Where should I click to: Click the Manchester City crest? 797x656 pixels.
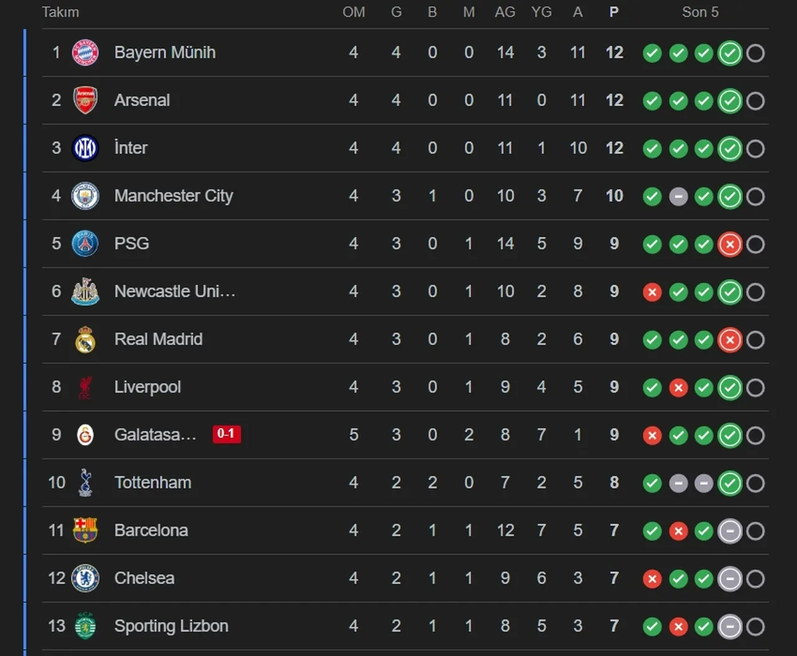85,196
